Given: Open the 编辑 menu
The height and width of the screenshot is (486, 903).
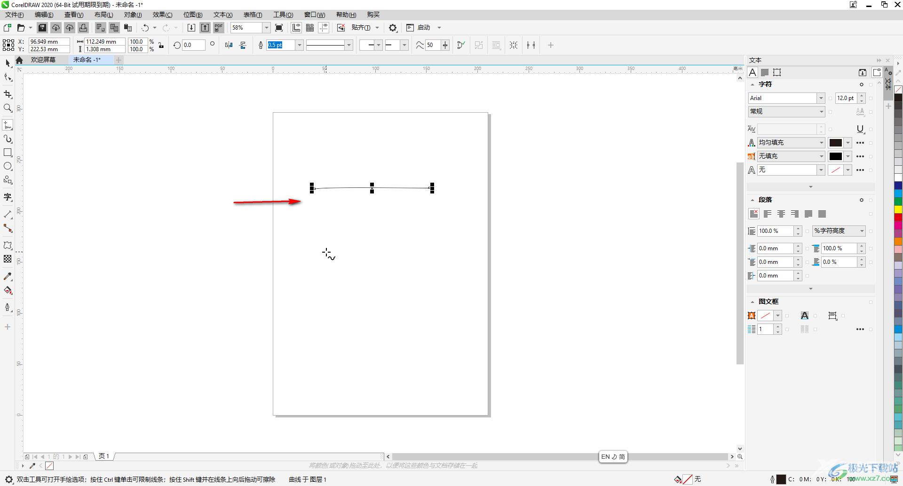Looking at the screenshot, I should [44, 15].
